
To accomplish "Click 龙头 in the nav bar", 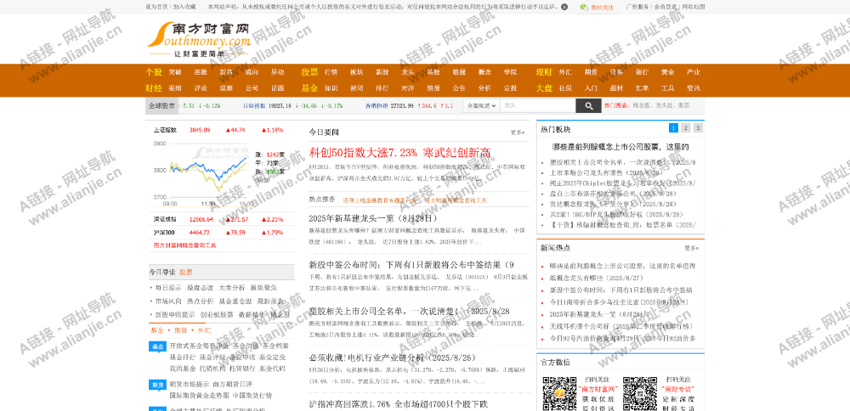I will (408, 72).
